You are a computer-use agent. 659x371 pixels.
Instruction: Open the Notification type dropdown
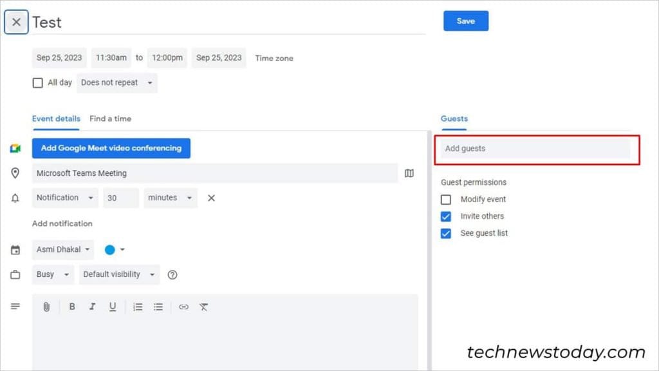[x=65, y=198]
